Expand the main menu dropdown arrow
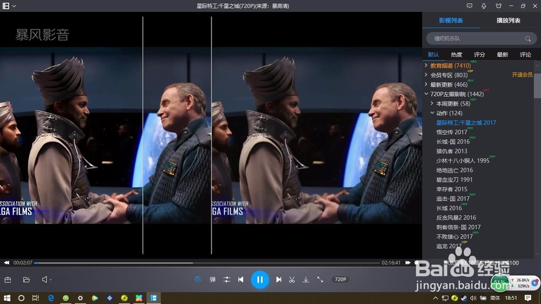Viewport: 541px width, 304px height. click(x=14, y=6)
